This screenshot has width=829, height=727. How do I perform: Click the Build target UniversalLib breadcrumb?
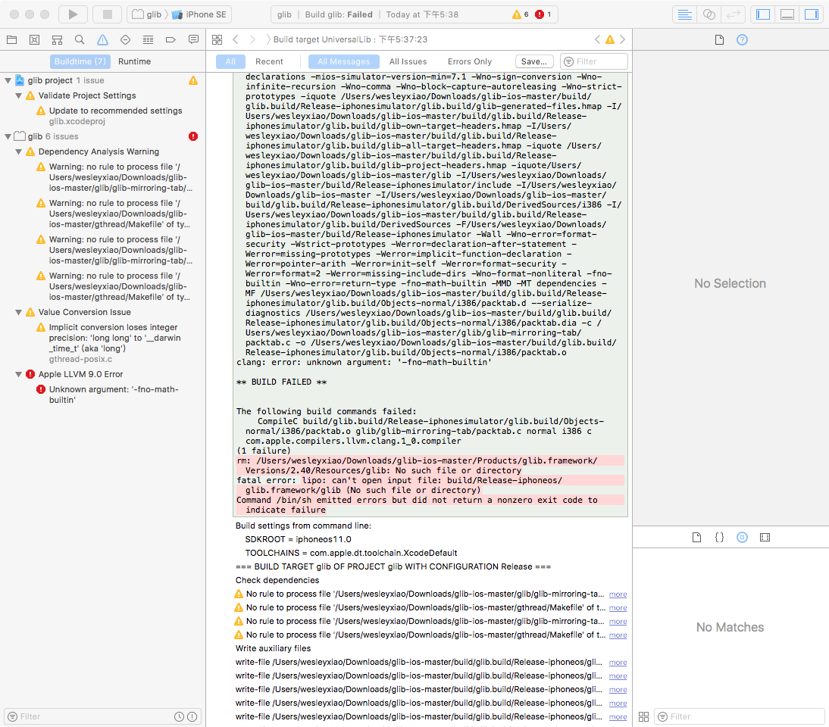pos(350,39)
